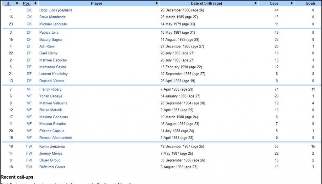322x184 pixels.
Task: Select squad number 10 beside Benzema
Action: pyautogui.click(x=11, y=147)
